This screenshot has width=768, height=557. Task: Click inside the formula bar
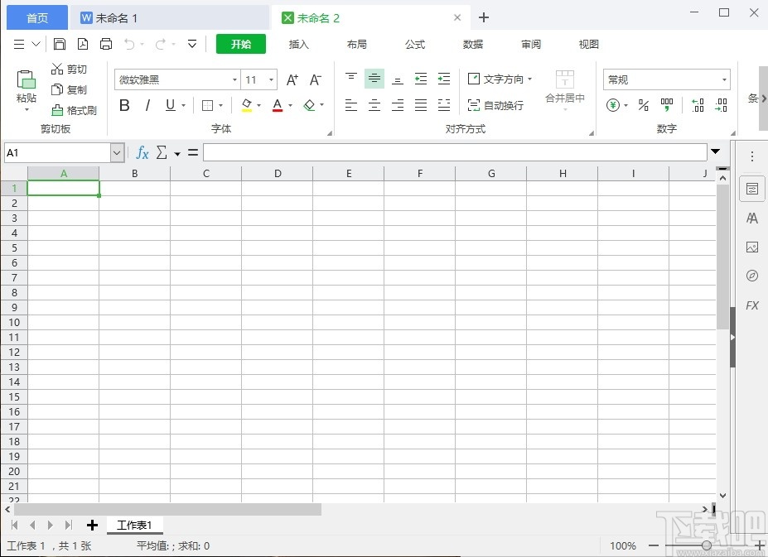point(456,152)
